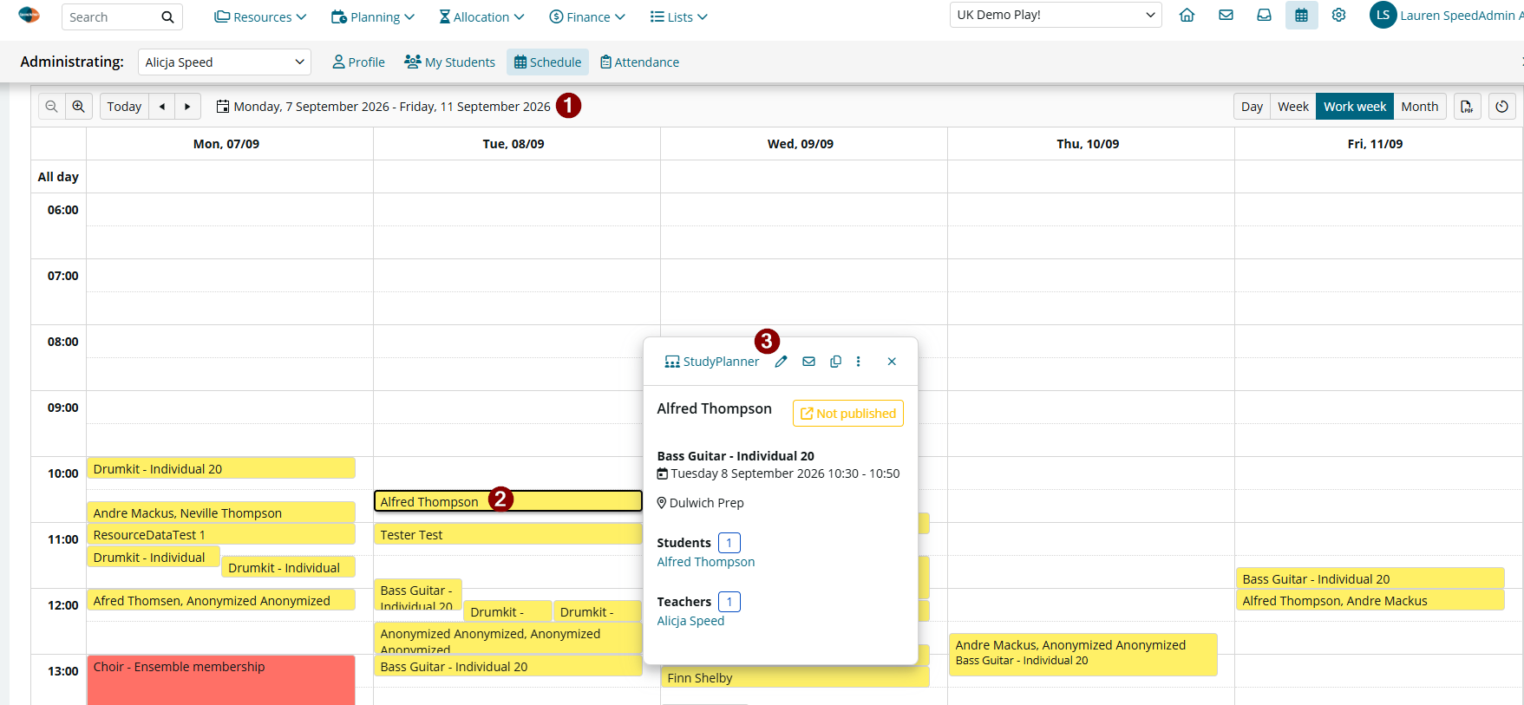Click the refresh schedule icon
Image resolution: width=1524 pixels, height=705 pixels.
click(x=1501, y=107)
